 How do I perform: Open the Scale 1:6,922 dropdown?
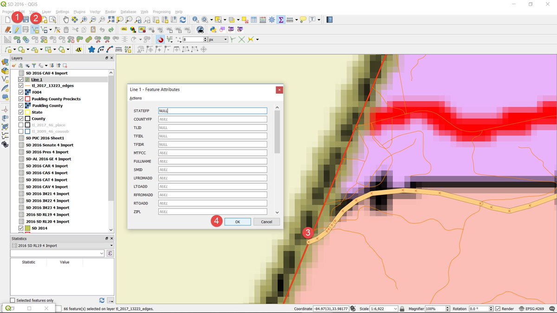coord(384,309)
